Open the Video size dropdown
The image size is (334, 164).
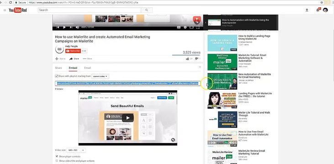(76, 150)
